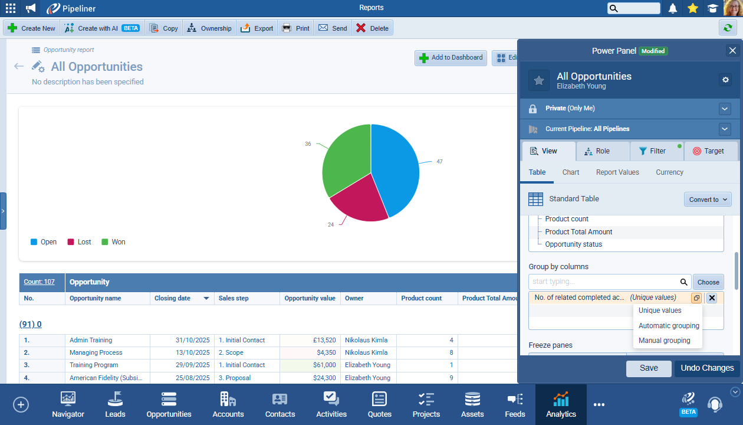Screen dimensions: 743x425
Task: Open Power Panel settings gear
Action: pos(726,80)
